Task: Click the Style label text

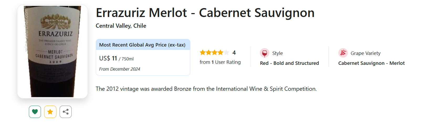Action: (277, 53)
